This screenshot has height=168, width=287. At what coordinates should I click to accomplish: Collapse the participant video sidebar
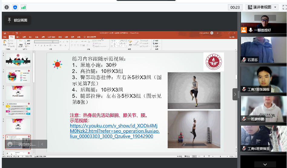(235, 94)
